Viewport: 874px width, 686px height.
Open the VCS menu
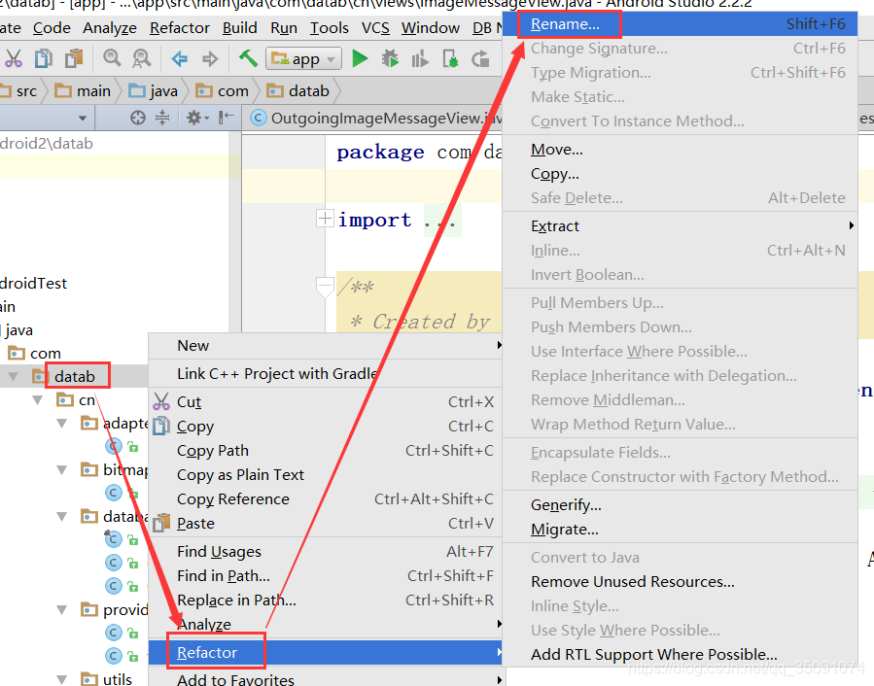(x=375, y=28)
